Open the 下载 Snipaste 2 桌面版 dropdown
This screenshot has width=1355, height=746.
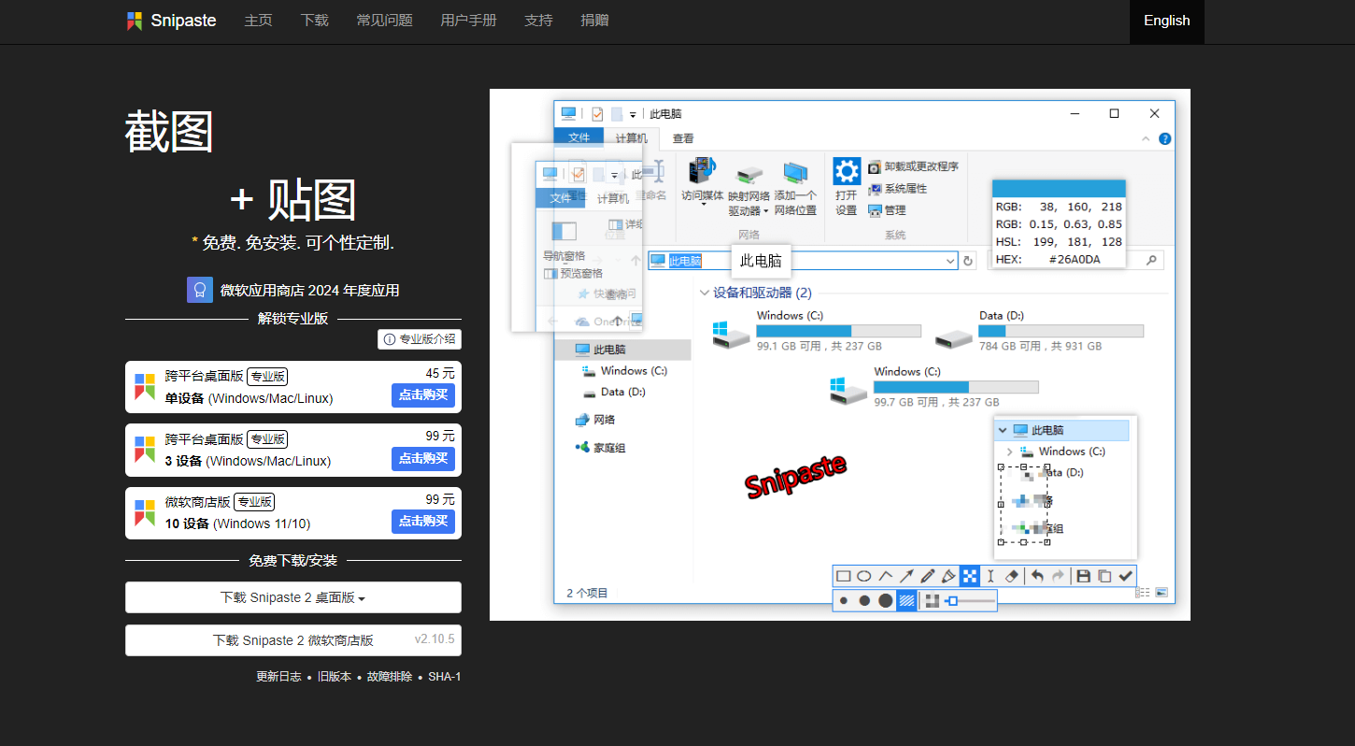coord(292,597)
